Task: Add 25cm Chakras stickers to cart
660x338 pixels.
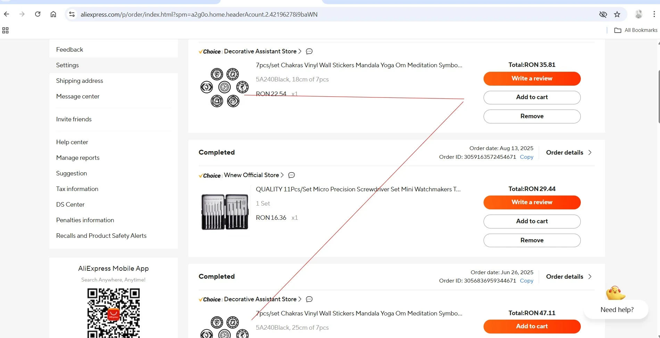Action: pos(532,327)
